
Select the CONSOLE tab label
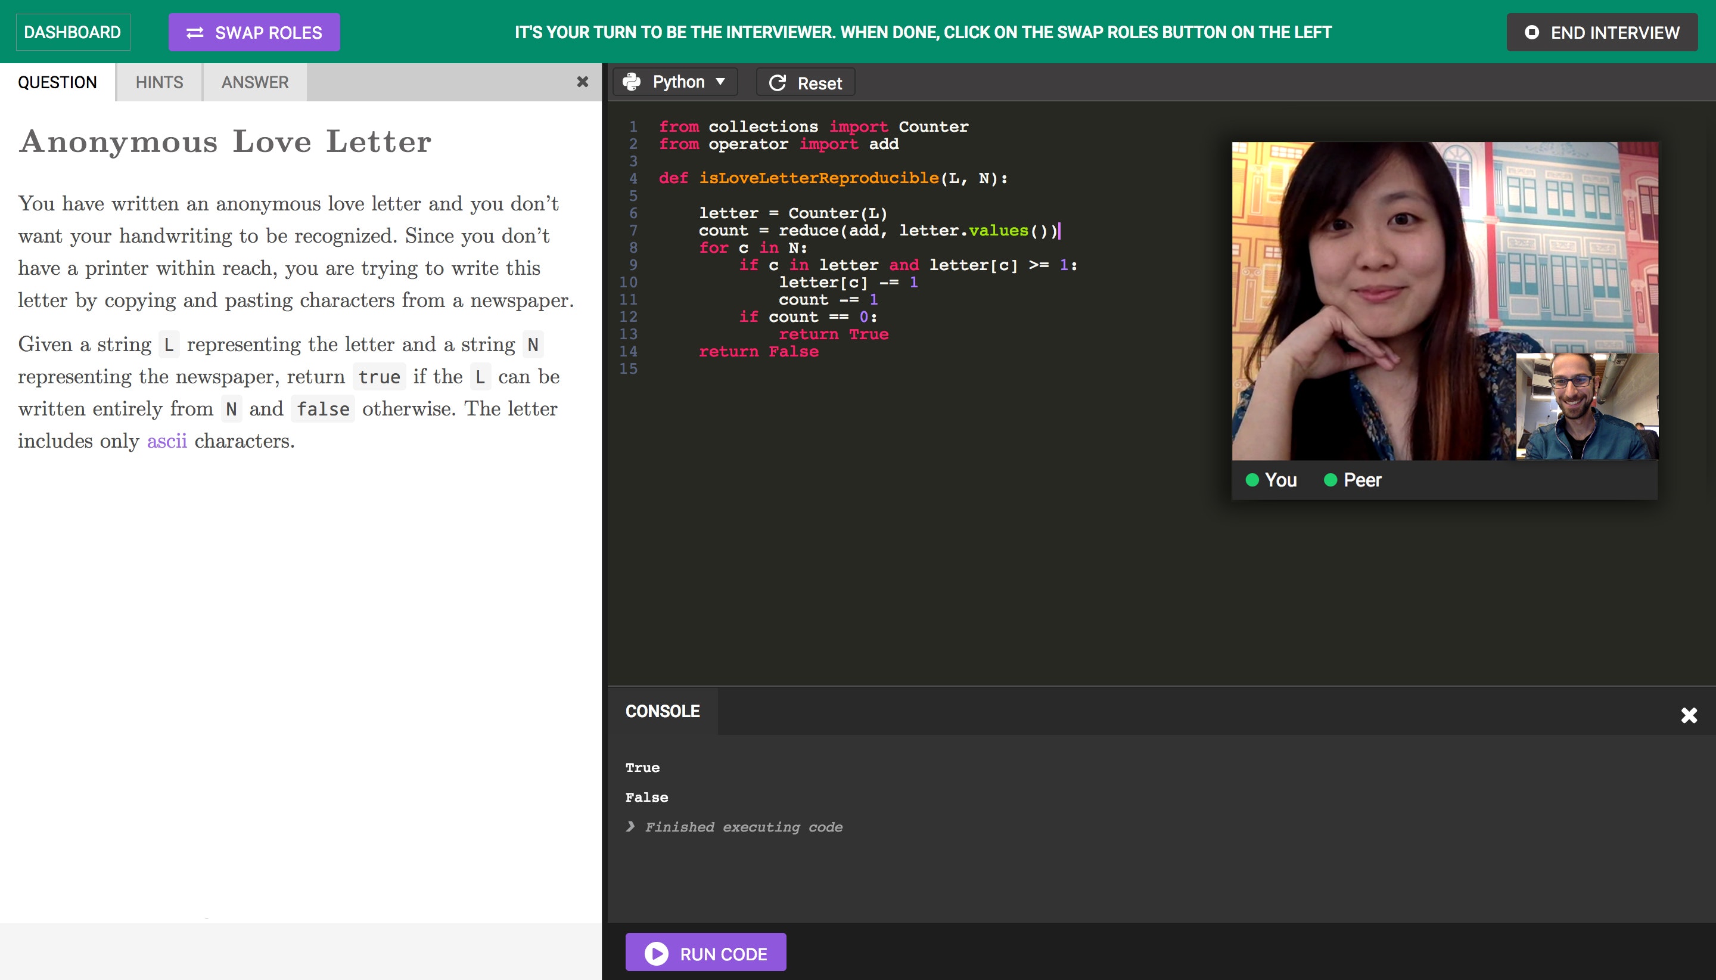pyautogui.click(x=662, y=711)
